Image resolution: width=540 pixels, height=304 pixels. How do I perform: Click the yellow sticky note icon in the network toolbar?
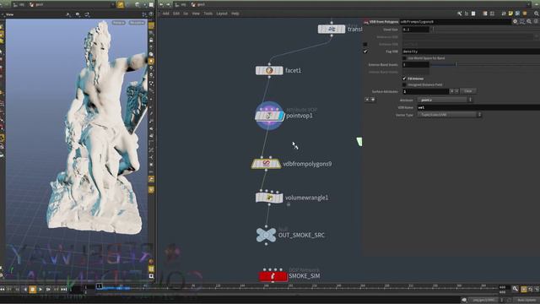point(510,14)
